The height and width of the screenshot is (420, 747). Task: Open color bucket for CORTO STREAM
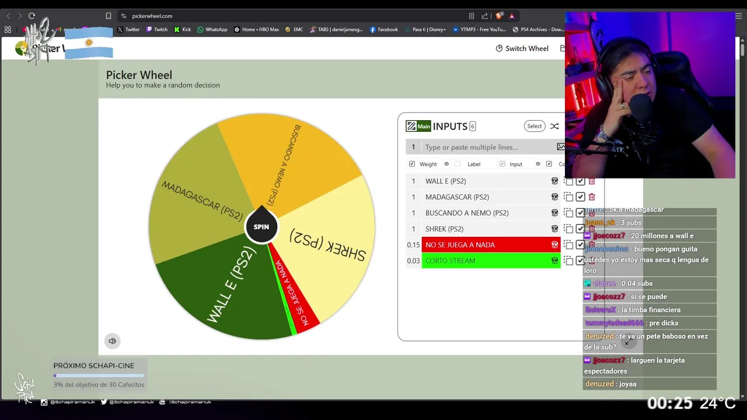pos(554,261)
